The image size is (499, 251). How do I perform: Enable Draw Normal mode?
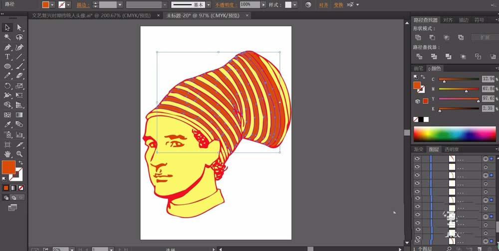pos(5,198)
